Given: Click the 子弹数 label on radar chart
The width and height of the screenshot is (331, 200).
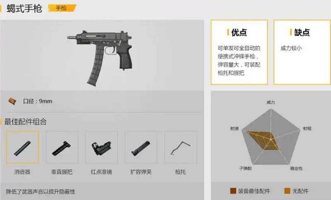Looking at the screenshot, I should 245,168.
